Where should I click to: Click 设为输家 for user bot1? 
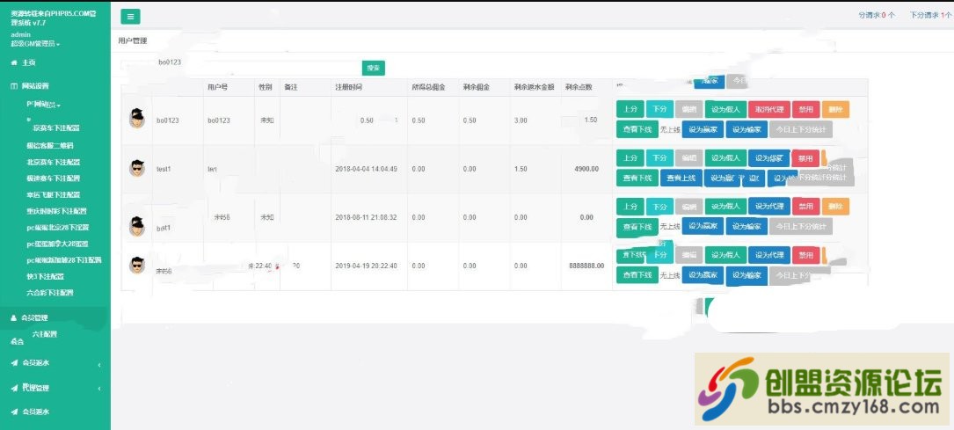(x=746, y=226)
